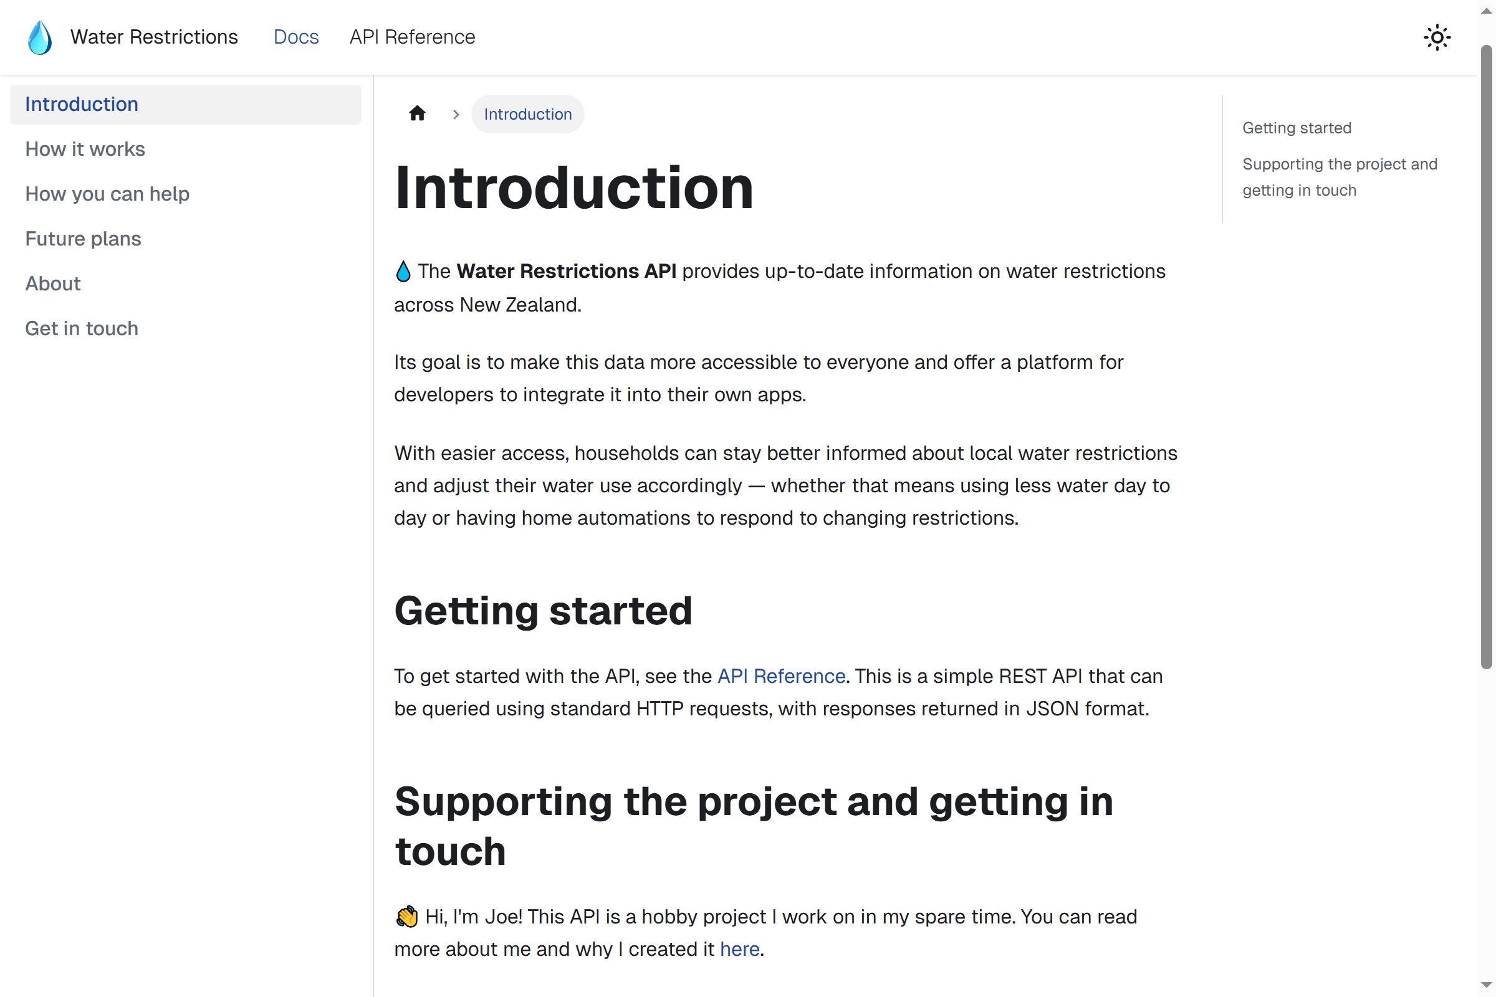Select Future plans from the sidebar
This screenshot has width=1496, height=997.
[x=83, y=239]
